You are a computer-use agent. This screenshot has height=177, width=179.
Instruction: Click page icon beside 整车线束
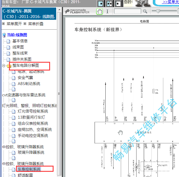tap(8, 53)
